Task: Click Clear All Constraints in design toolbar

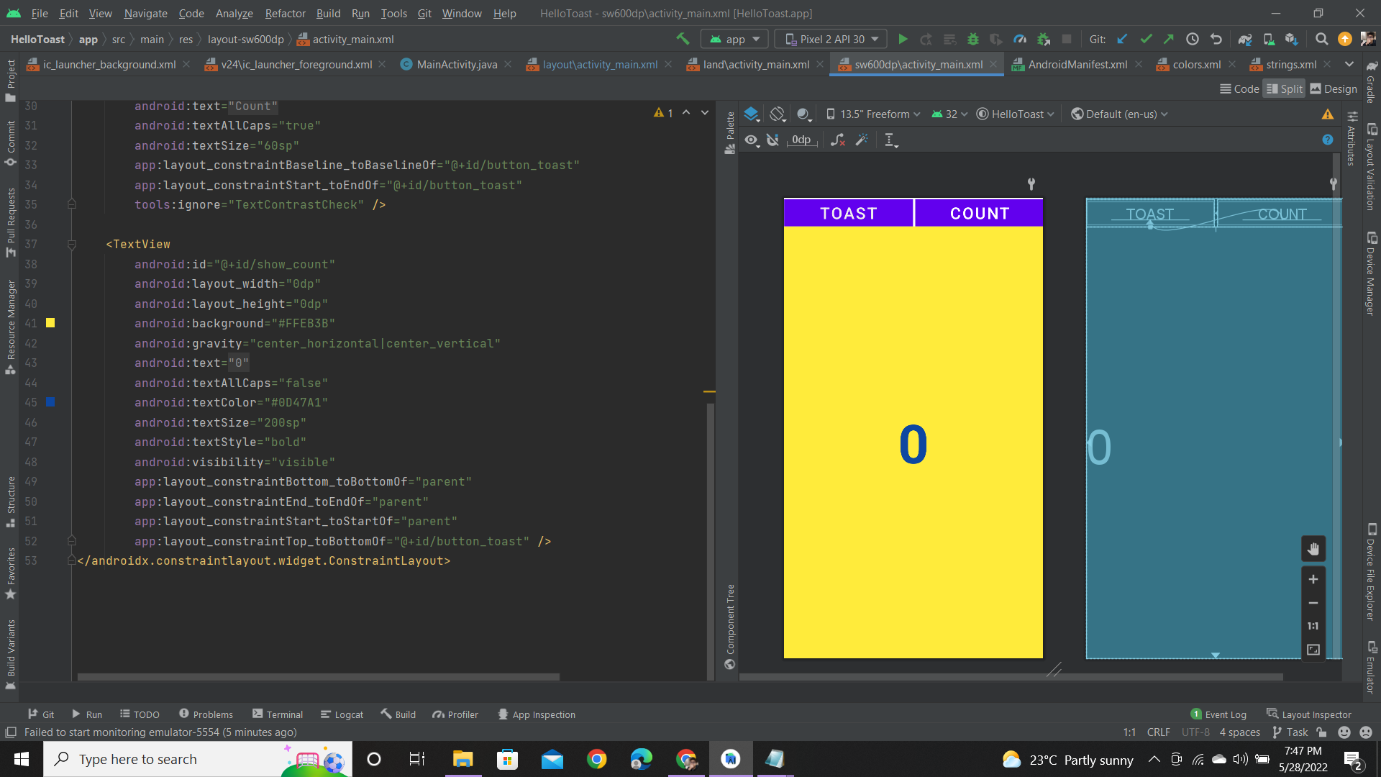Action: click(838, 140)
